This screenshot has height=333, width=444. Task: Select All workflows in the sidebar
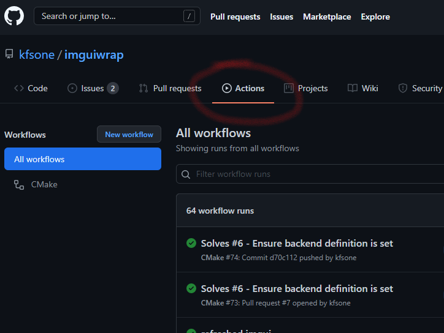(x=83, y=159)
